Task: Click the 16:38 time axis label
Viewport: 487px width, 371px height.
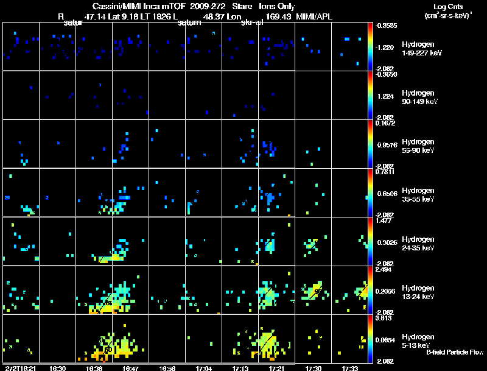Action: tap(94, 368)
